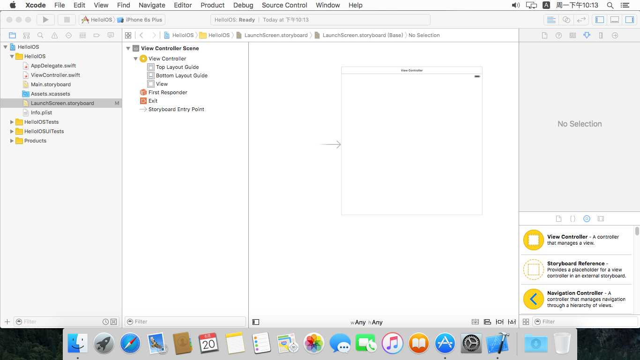Show the Media library icon
The height and width of the screenshot is (360, 640).
click(601, 218)
